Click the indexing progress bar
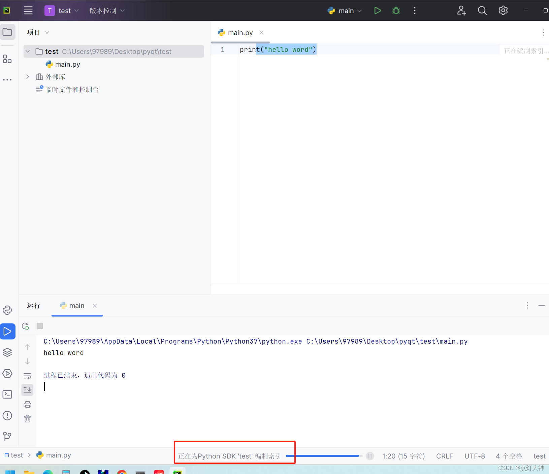Screen dimensions: 549x474 click(x=324, y=456)
